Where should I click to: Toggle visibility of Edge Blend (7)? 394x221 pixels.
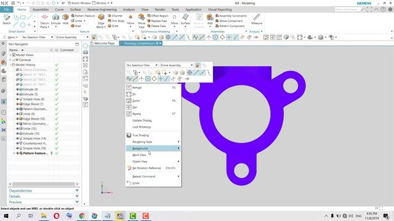(x=18, y=104)
